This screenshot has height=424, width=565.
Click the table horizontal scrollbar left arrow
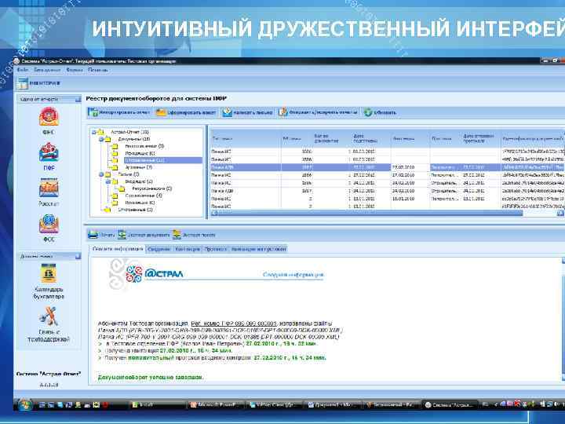coord(214,213)
